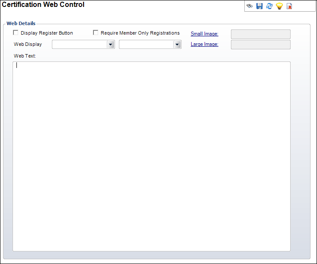The height and width of the screenshot is (264, 317).
Task: Tick Require Member Only Registrations checkbox
Action: click(x=96, y=32)
